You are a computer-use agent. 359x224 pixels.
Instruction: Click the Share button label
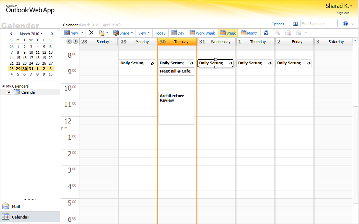[x=124, y=33]
